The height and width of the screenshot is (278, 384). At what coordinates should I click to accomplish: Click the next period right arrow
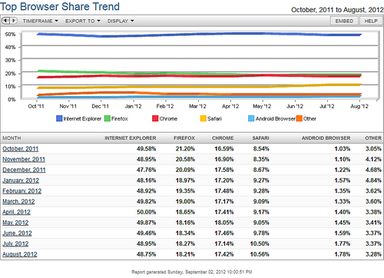tap(14, 21)
